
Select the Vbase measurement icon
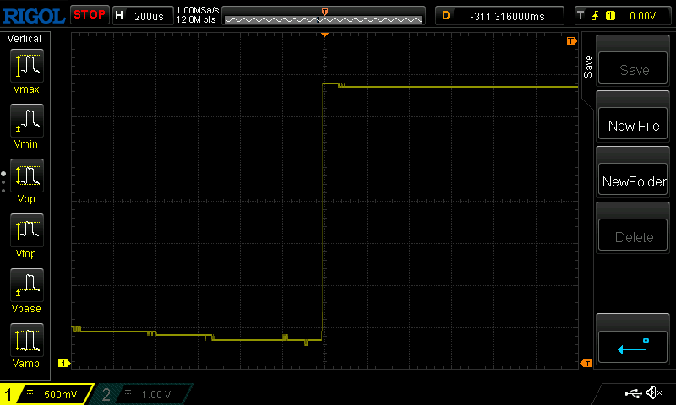[x=25, y=289]
